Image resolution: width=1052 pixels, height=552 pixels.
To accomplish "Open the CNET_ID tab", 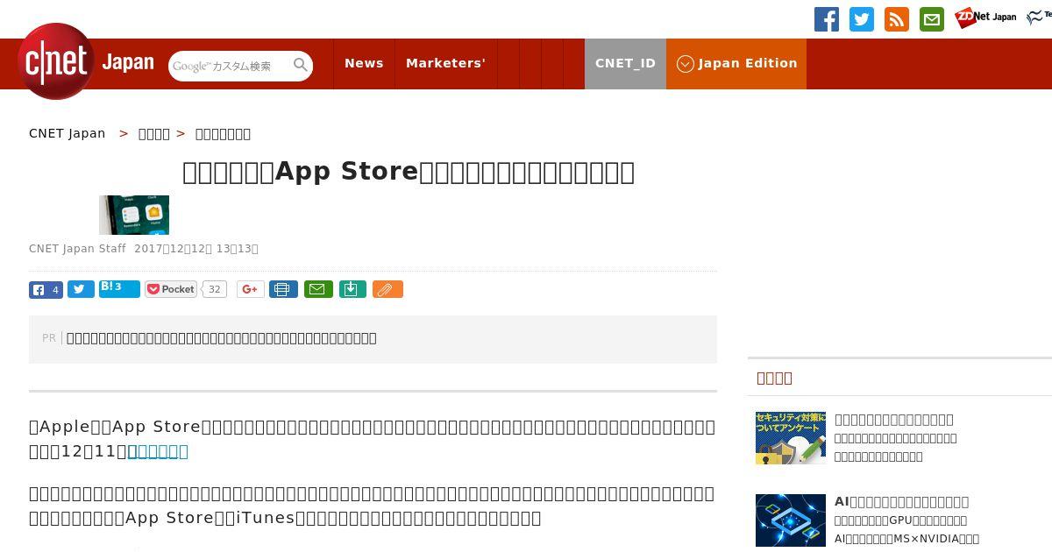I will tap(625, 64).
